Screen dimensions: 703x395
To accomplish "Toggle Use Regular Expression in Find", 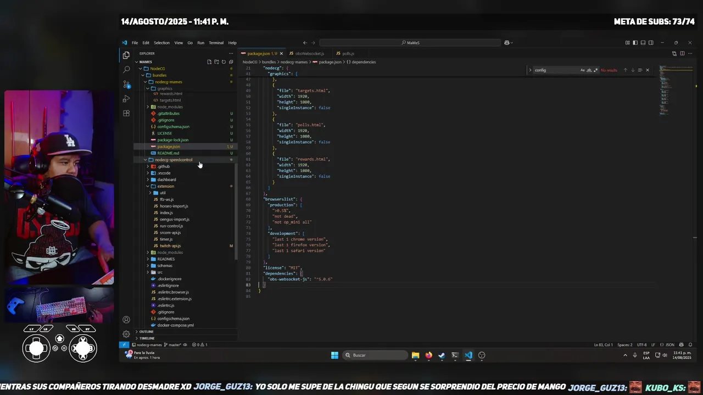I will (595, 70).
